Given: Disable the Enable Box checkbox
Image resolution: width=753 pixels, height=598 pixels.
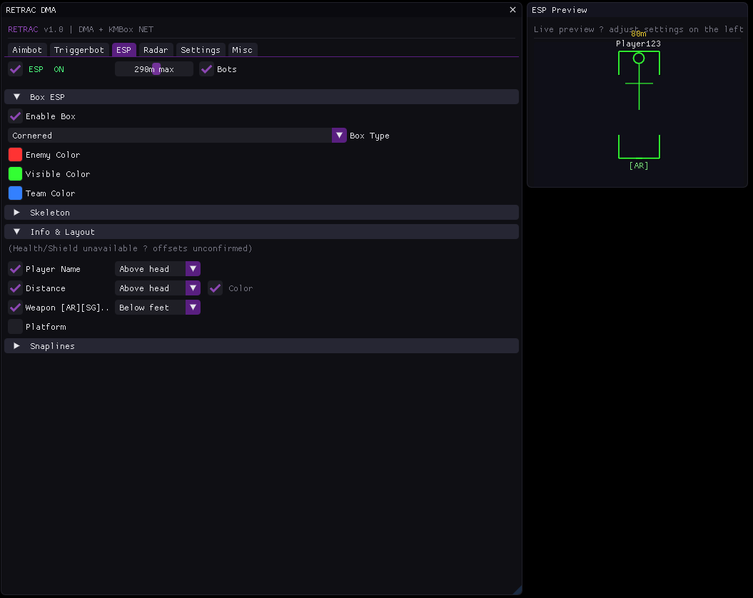Looking at the screenshot, I should click(16, 116).
